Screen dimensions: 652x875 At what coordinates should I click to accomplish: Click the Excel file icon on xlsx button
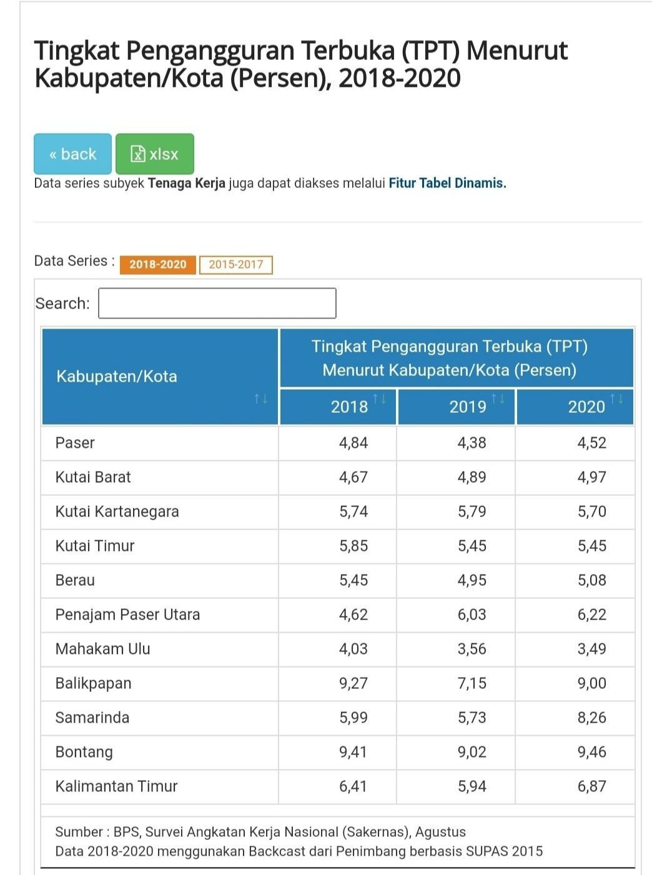point(137,154)
